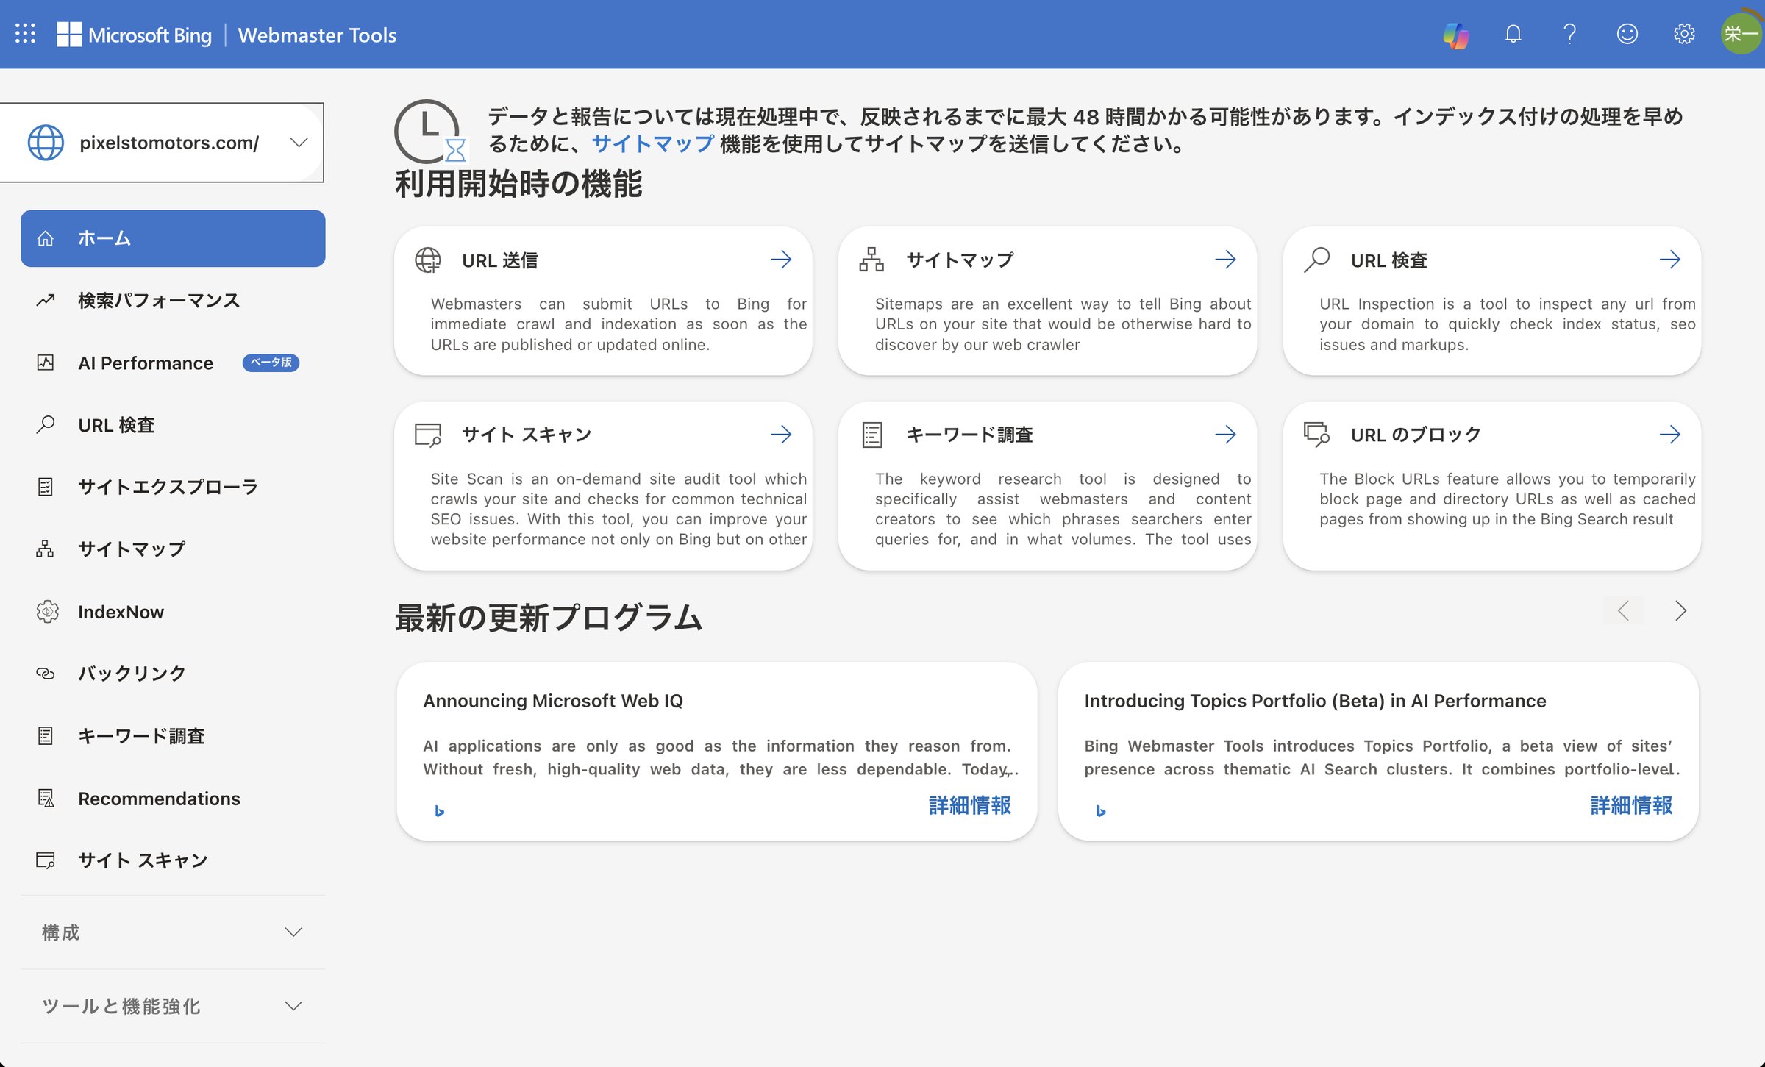Click Introducing Topics Portfolio (Beta) heading
Image resolution: width=1765 pixels, height=1067 pixels.
(1315, 701)
